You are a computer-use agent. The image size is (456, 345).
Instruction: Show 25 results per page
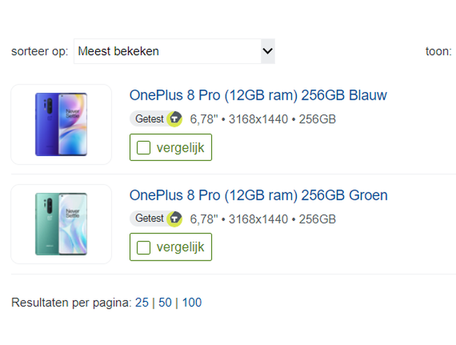[142, 303]
